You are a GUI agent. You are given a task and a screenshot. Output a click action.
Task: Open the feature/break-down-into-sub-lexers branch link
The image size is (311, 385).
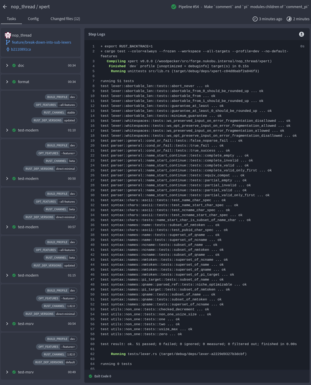(42, 42)
